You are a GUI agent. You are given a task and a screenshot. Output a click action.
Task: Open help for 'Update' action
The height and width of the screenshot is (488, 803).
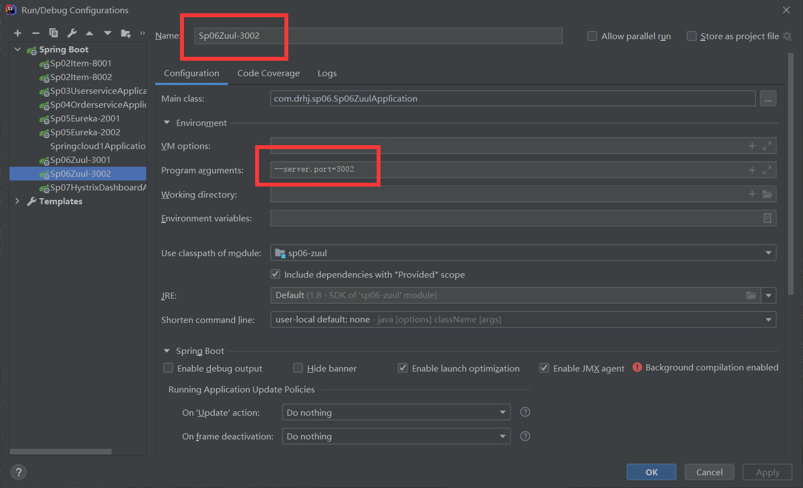[525, 412]
